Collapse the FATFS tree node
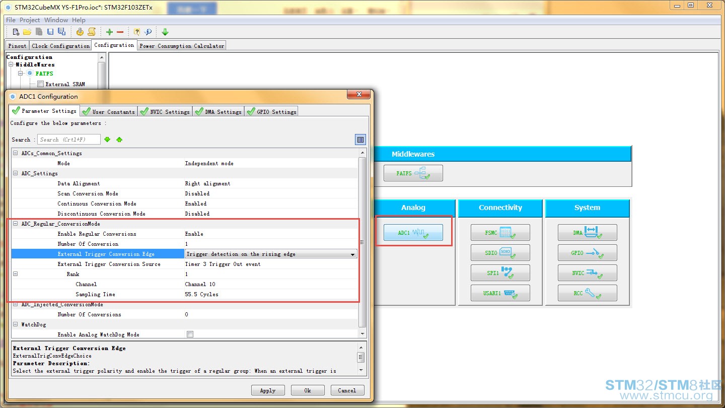This screenshot has width=725, height=408. 21,74
